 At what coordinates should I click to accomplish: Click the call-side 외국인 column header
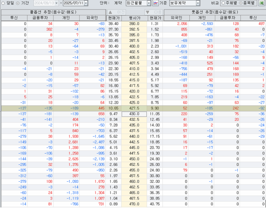point(92,18)
